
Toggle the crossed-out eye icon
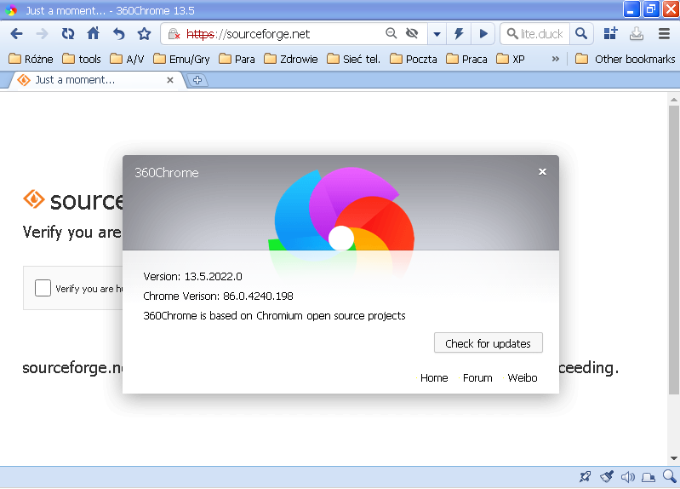pyautogui.click(x=412, y=33)
